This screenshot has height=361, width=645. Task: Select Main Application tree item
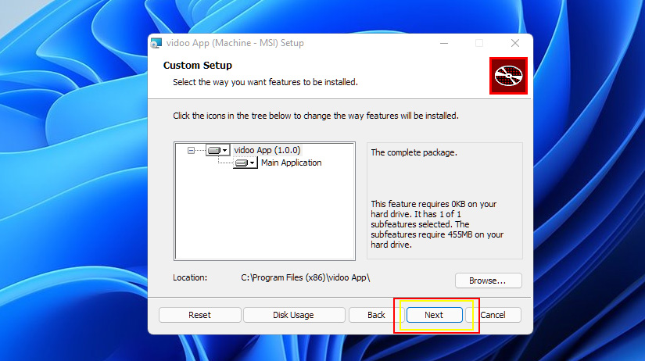[x=292, y=163]
